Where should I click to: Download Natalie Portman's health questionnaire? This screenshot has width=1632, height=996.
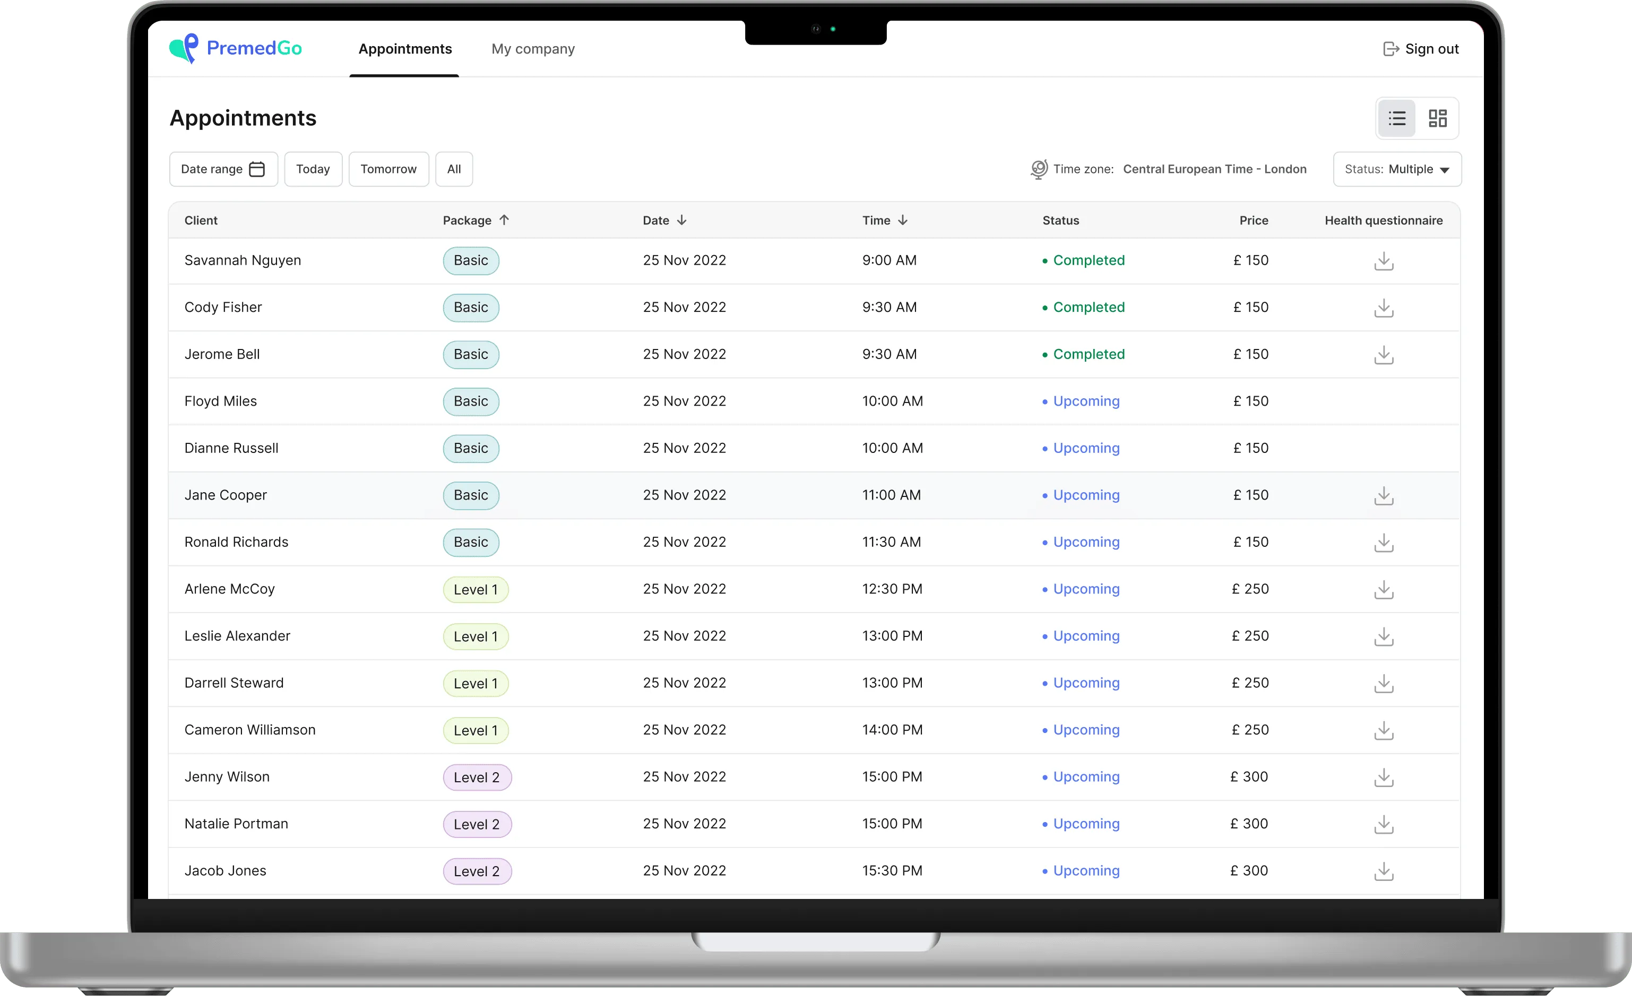click(x=1384, y=825)
